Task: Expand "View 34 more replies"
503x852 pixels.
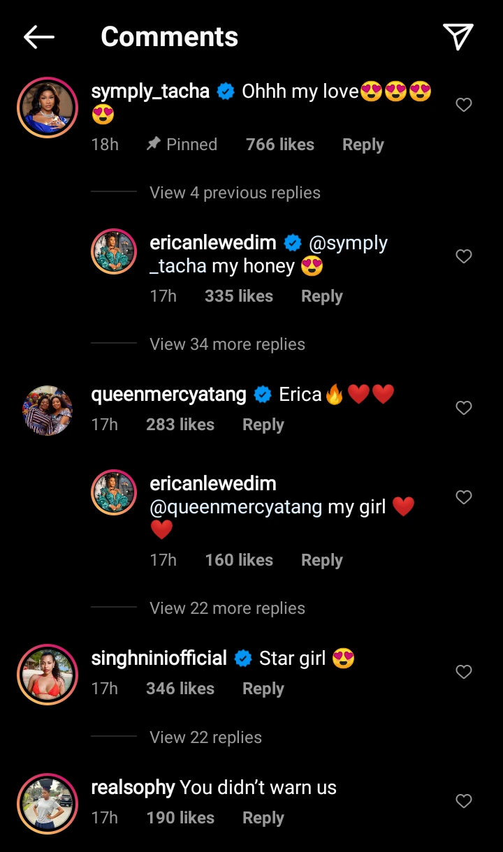Action: click(x=227, y=344)
